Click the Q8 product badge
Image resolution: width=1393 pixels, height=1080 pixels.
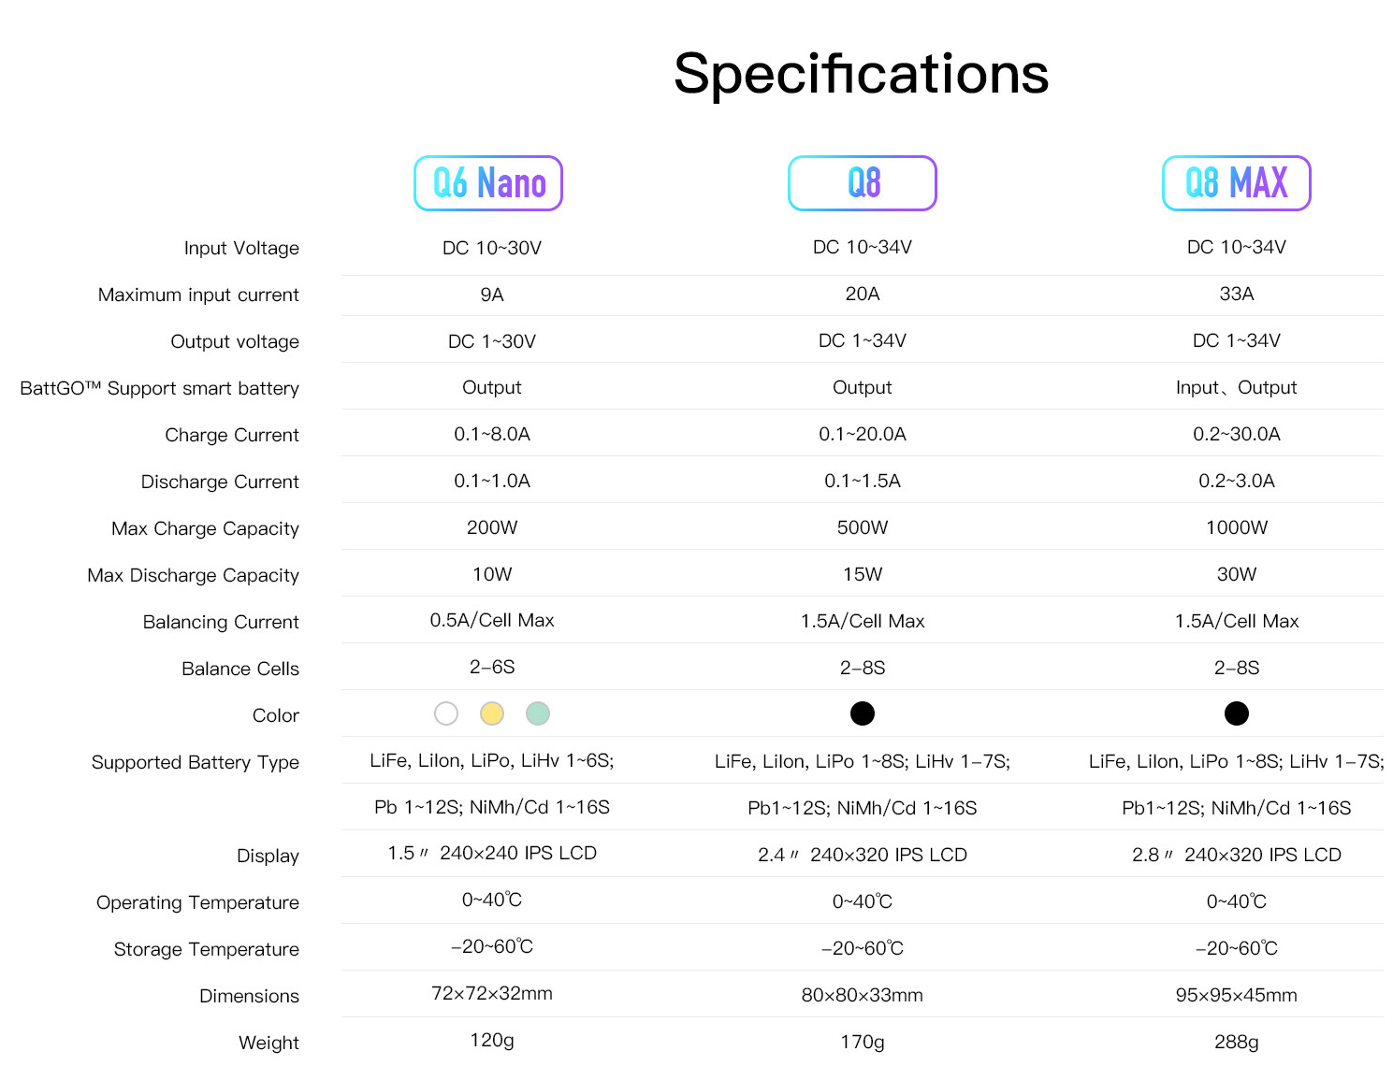[x=862, y=183]
